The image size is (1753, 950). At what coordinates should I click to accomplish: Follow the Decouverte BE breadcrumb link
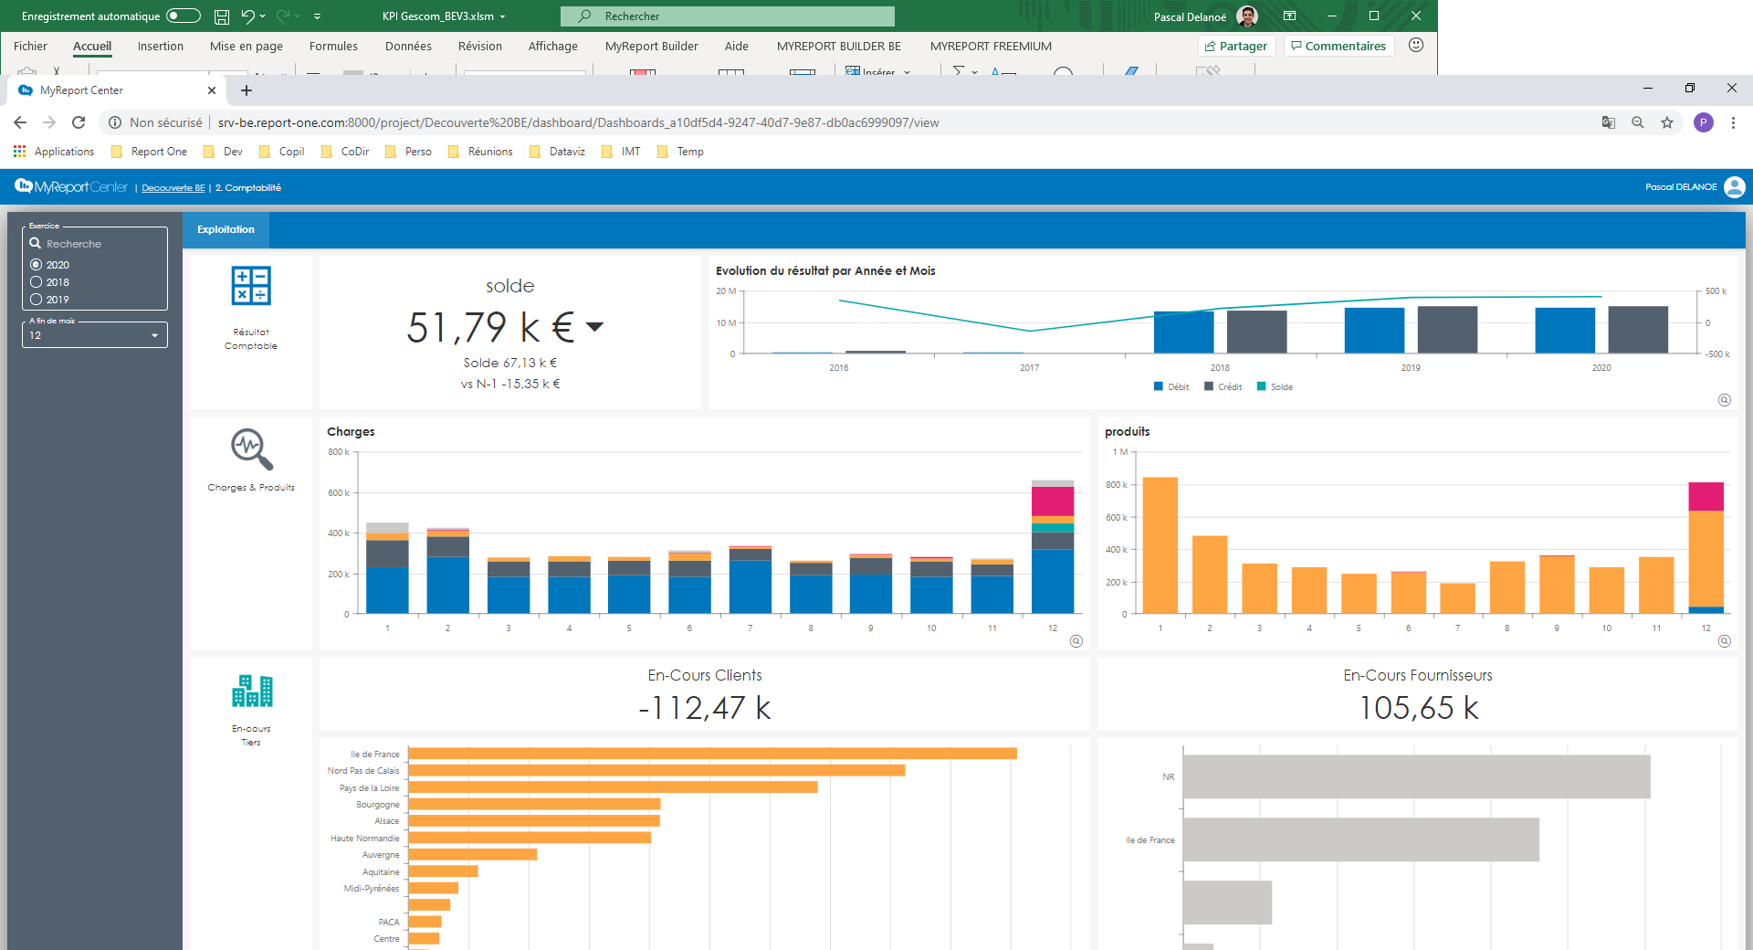pyautogui.click(x=173, y=188)
